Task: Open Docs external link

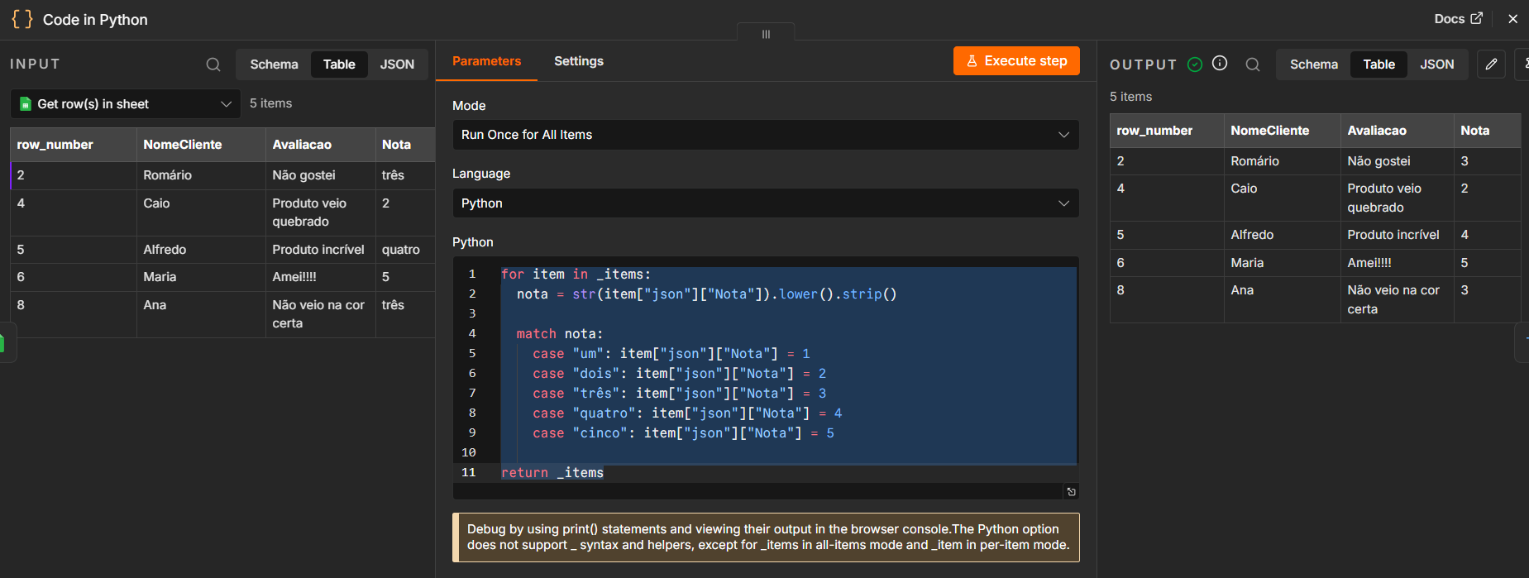Action: tap(1458, 18)
